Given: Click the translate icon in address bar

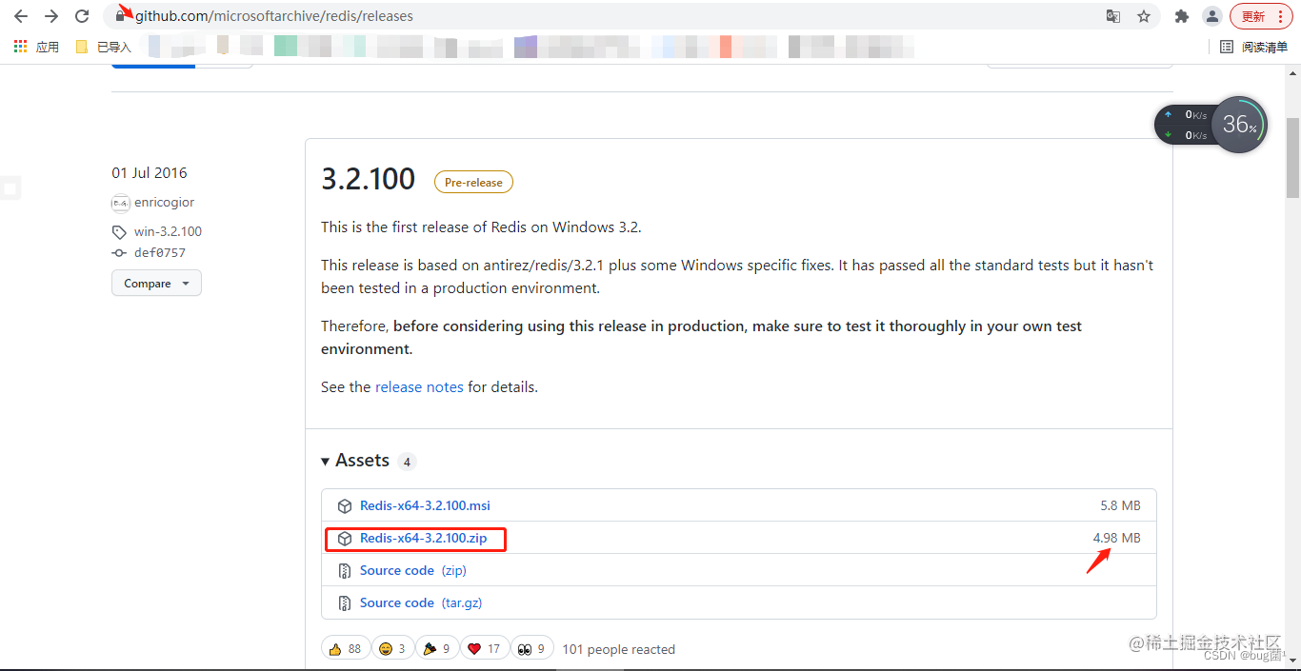Looking at the screenshot, I should [x=1112, y=16].
